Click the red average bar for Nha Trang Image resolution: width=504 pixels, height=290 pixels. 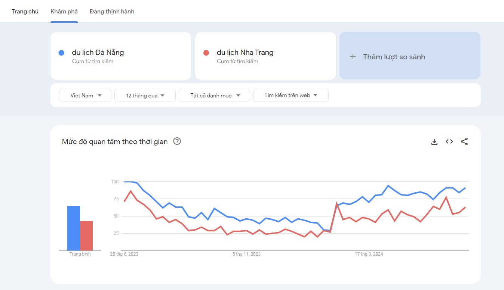click(x=86, y=236)
